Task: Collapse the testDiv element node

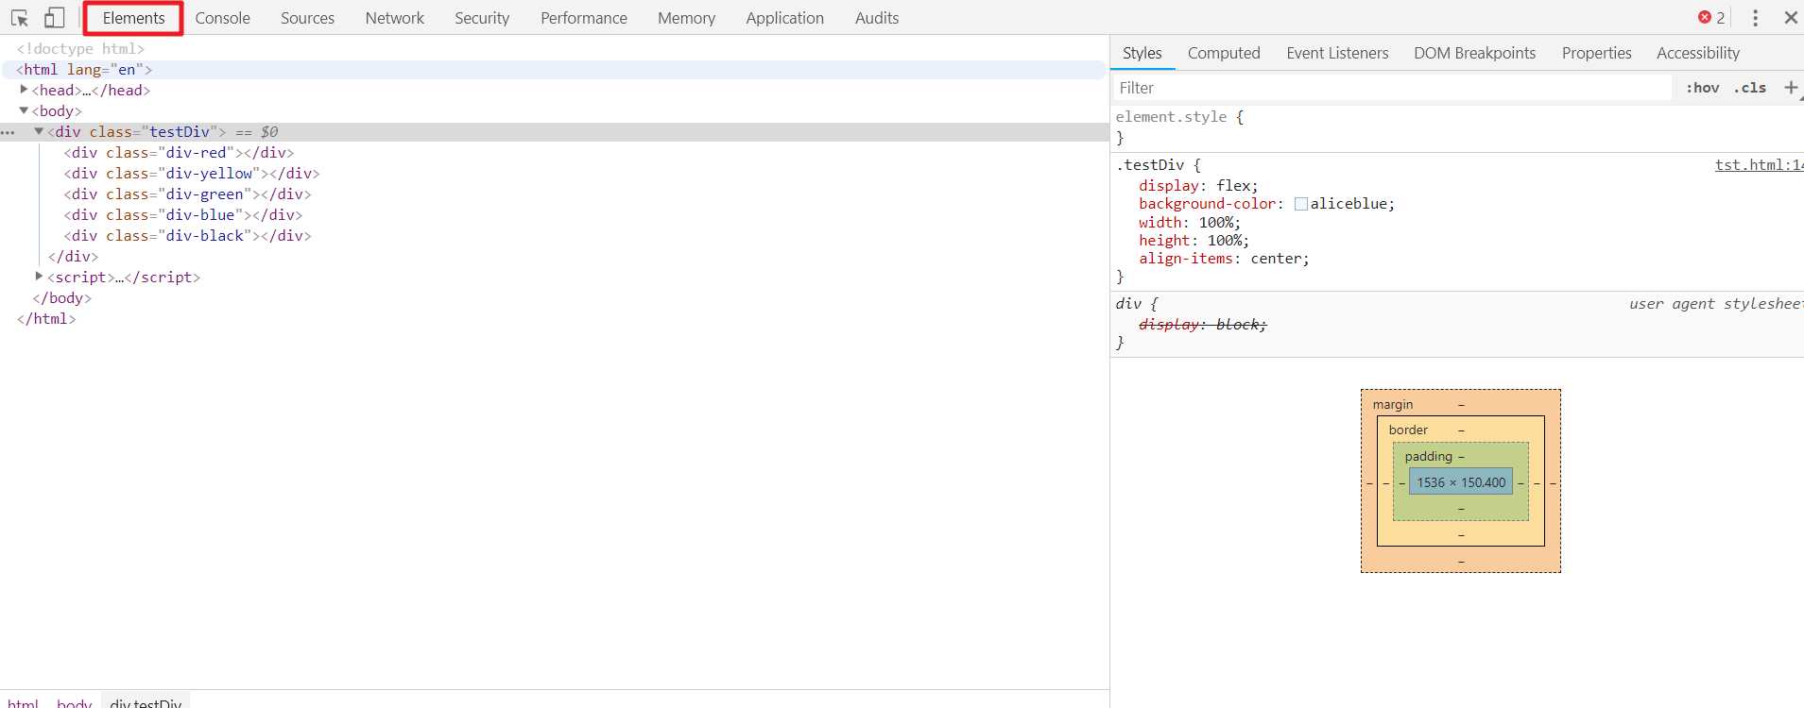Action: tap(39, 131)
